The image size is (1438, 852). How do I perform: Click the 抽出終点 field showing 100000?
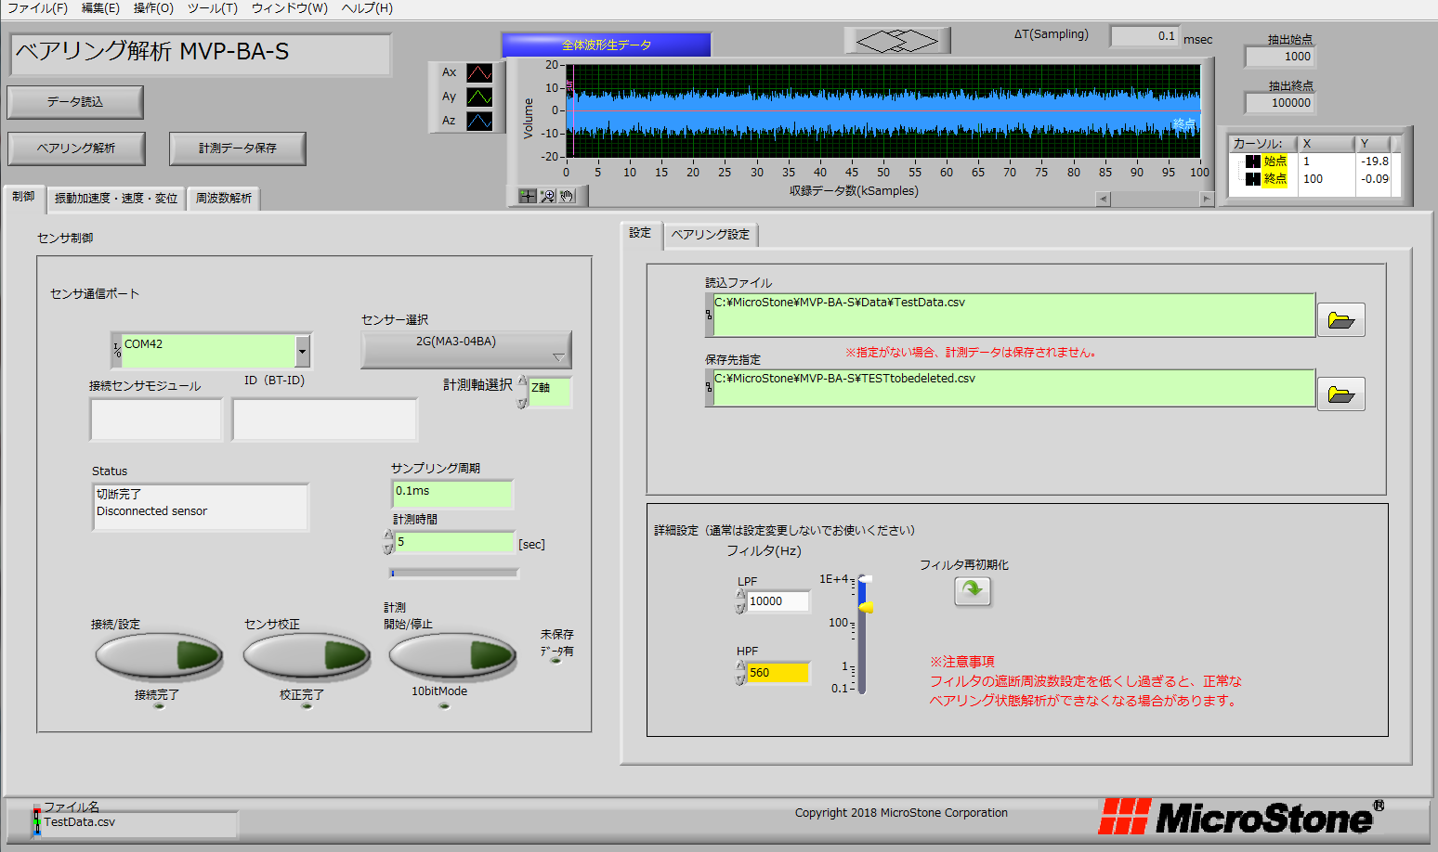pos(1280,103)
